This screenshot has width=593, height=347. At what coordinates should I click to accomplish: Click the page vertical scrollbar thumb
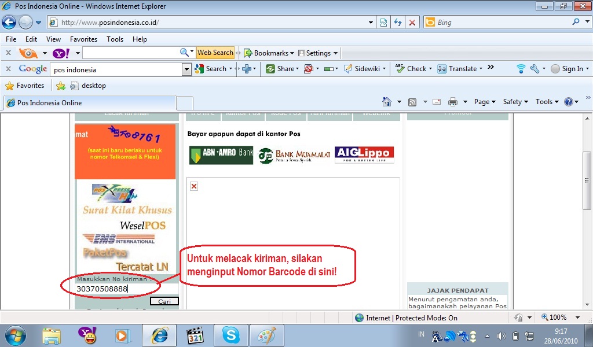coord(587,180)
